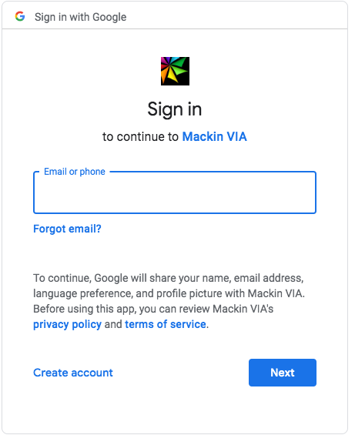The height and width of the screenshot is (435, 355).
Task: Click the Mackin VIA pinwheel logo
Action: coord(175,71)
